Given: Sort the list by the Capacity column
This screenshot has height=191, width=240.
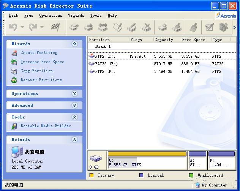Looking at the screenshot, I should pos(164,39).
